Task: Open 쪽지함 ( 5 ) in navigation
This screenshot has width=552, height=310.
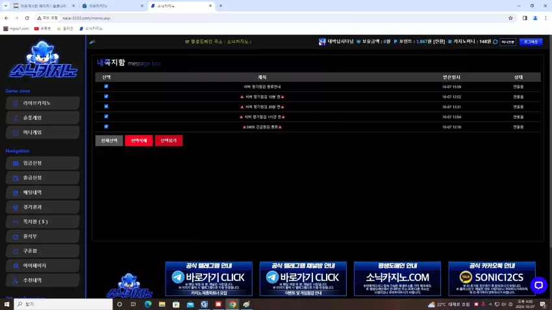Action: point(43,222)
